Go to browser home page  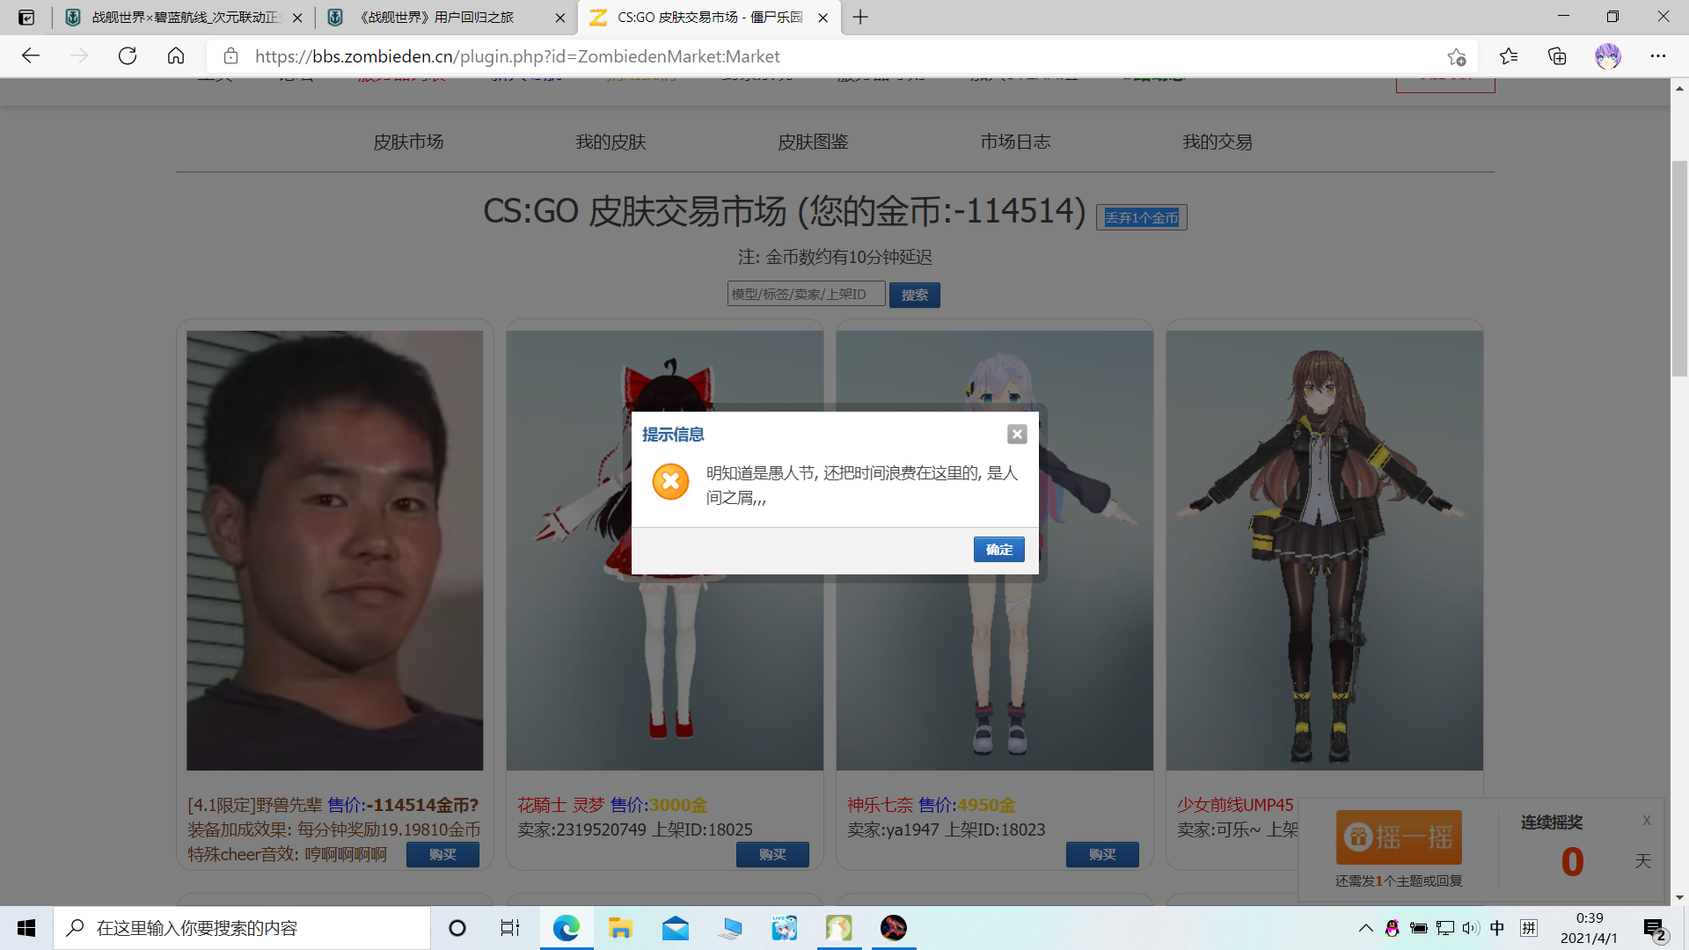[x=176, y=56]
